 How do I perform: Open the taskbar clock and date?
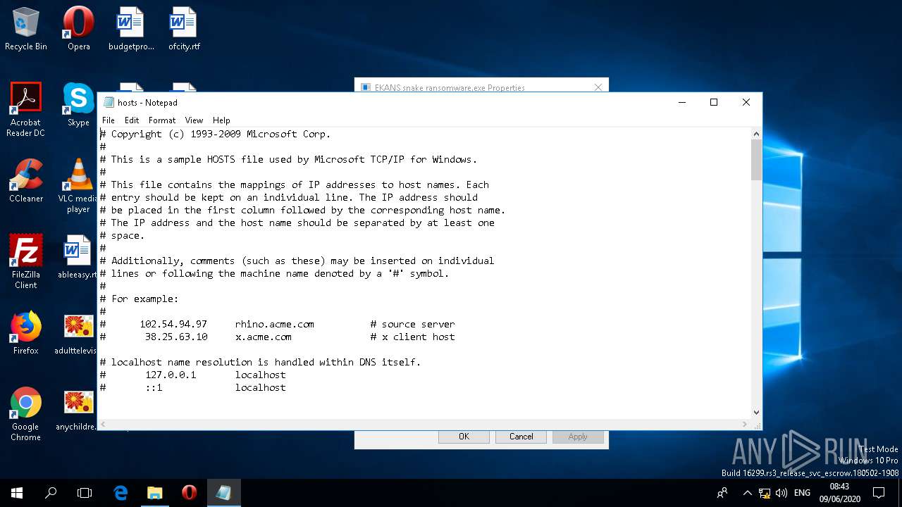click(x=839, y=493)
